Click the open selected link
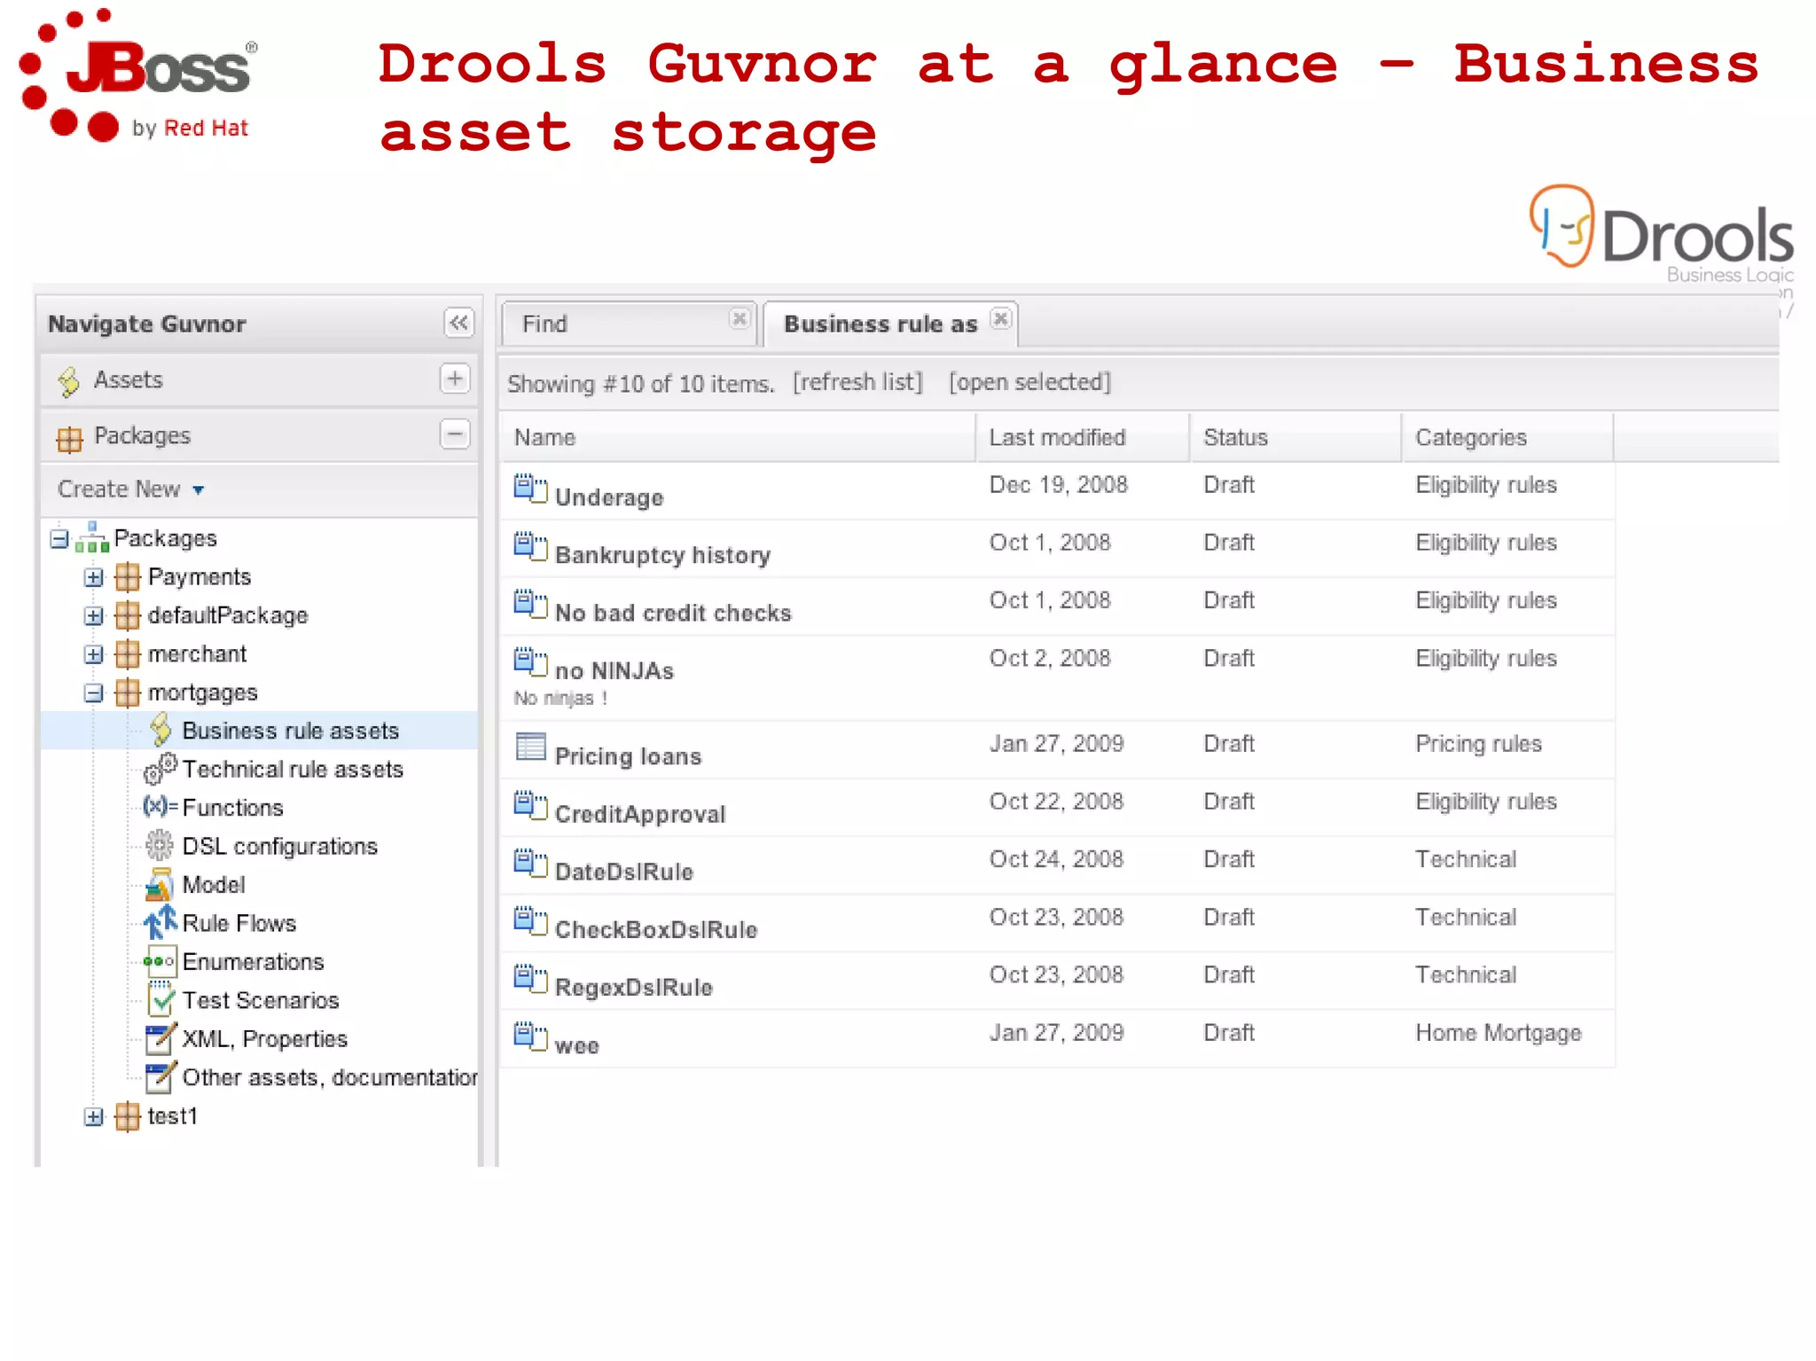1816x1361 pixels. tap(1029, 382)
